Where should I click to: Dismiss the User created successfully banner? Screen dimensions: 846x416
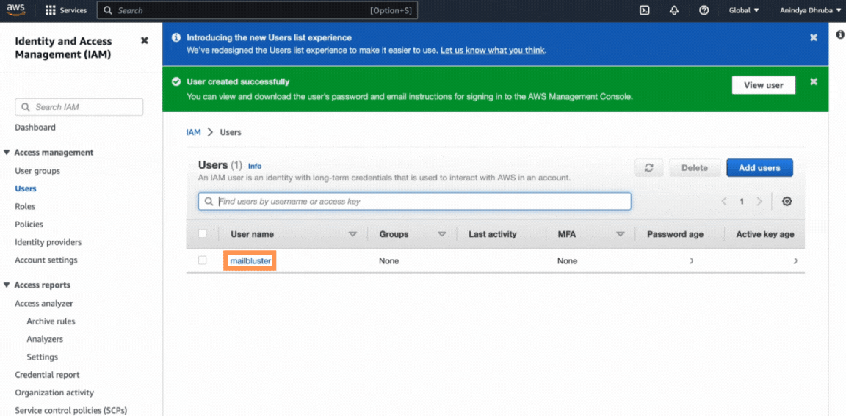[x=814, y=81]
